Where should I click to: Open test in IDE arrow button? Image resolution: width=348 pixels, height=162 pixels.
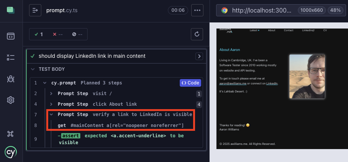click(x=199, y=56)
